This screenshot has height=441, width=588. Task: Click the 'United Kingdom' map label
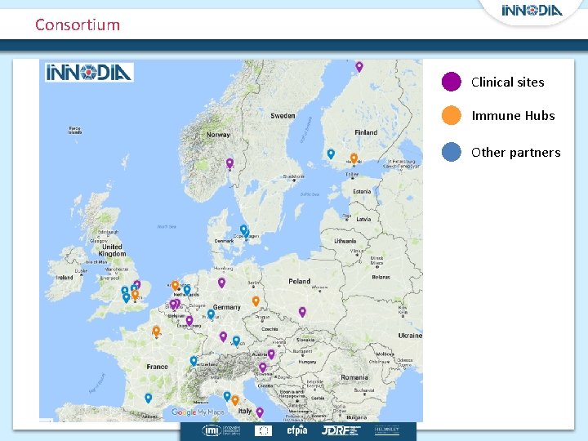112,250
